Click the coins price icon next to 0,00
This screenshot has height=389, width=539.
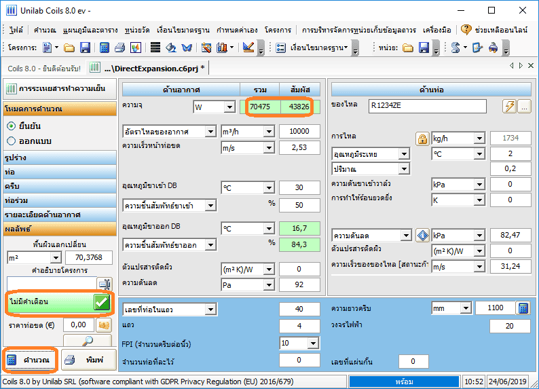coord(104,325)
